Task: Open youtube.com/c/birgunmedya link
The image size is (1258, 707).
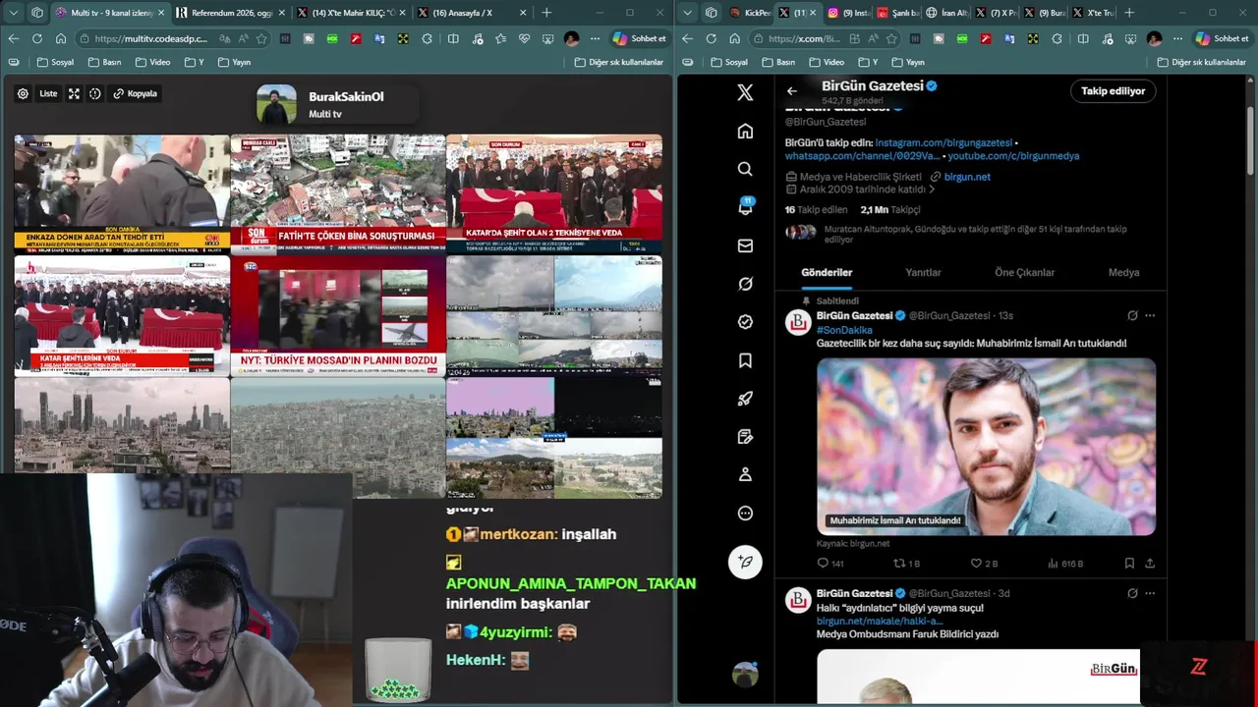Action: [x=1013, y=156]
